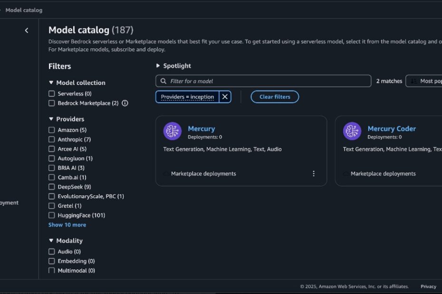The height and width of the screenshot is (294, 442).
Task: Click the Mercury 'Text Generation, Machine Learning, Text, Audio' line
Action: coord(222,149)
